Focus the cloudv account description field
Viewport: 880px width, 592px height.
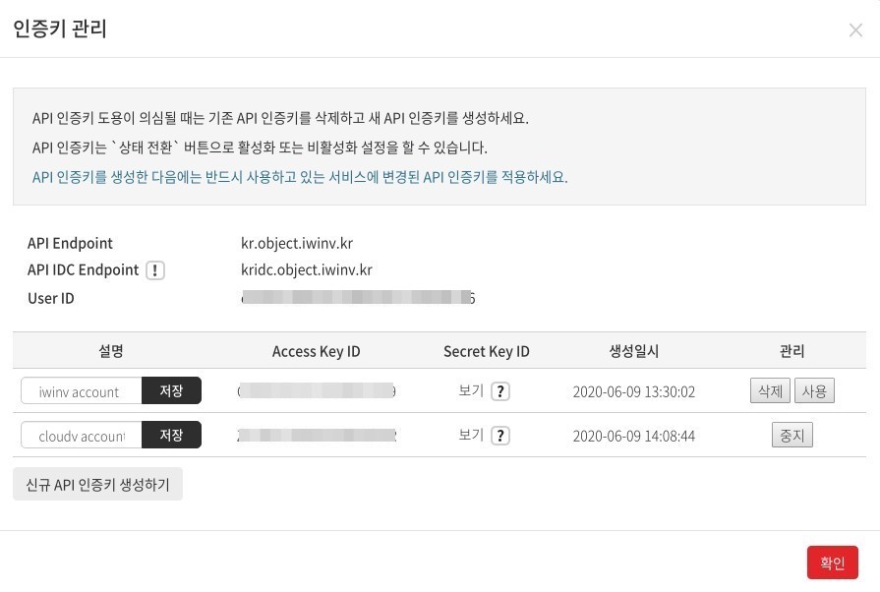click(x=82, y=436)
